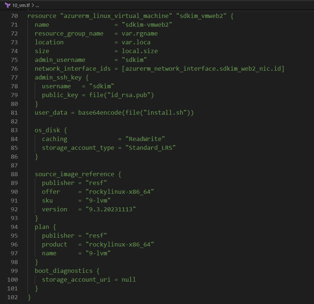Click the "sdkim-vmweb2" name value
The height and width of the screenshot is (304, 314).
click(x=147, y=25)
